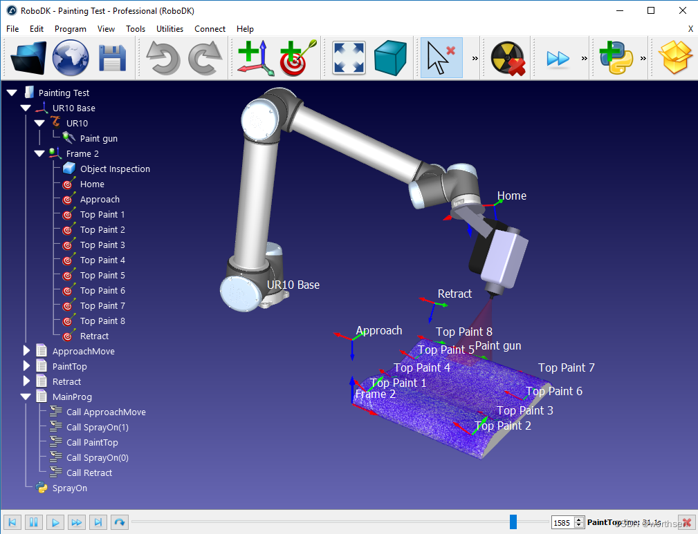
Task: Click the Top Paint 1 target icon
Action: tap(68, 214)
